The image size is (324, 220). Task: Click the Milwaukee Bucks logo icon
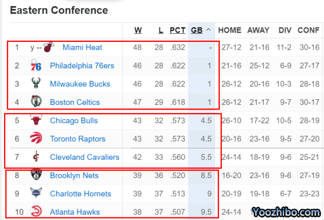tap(36, 84)
